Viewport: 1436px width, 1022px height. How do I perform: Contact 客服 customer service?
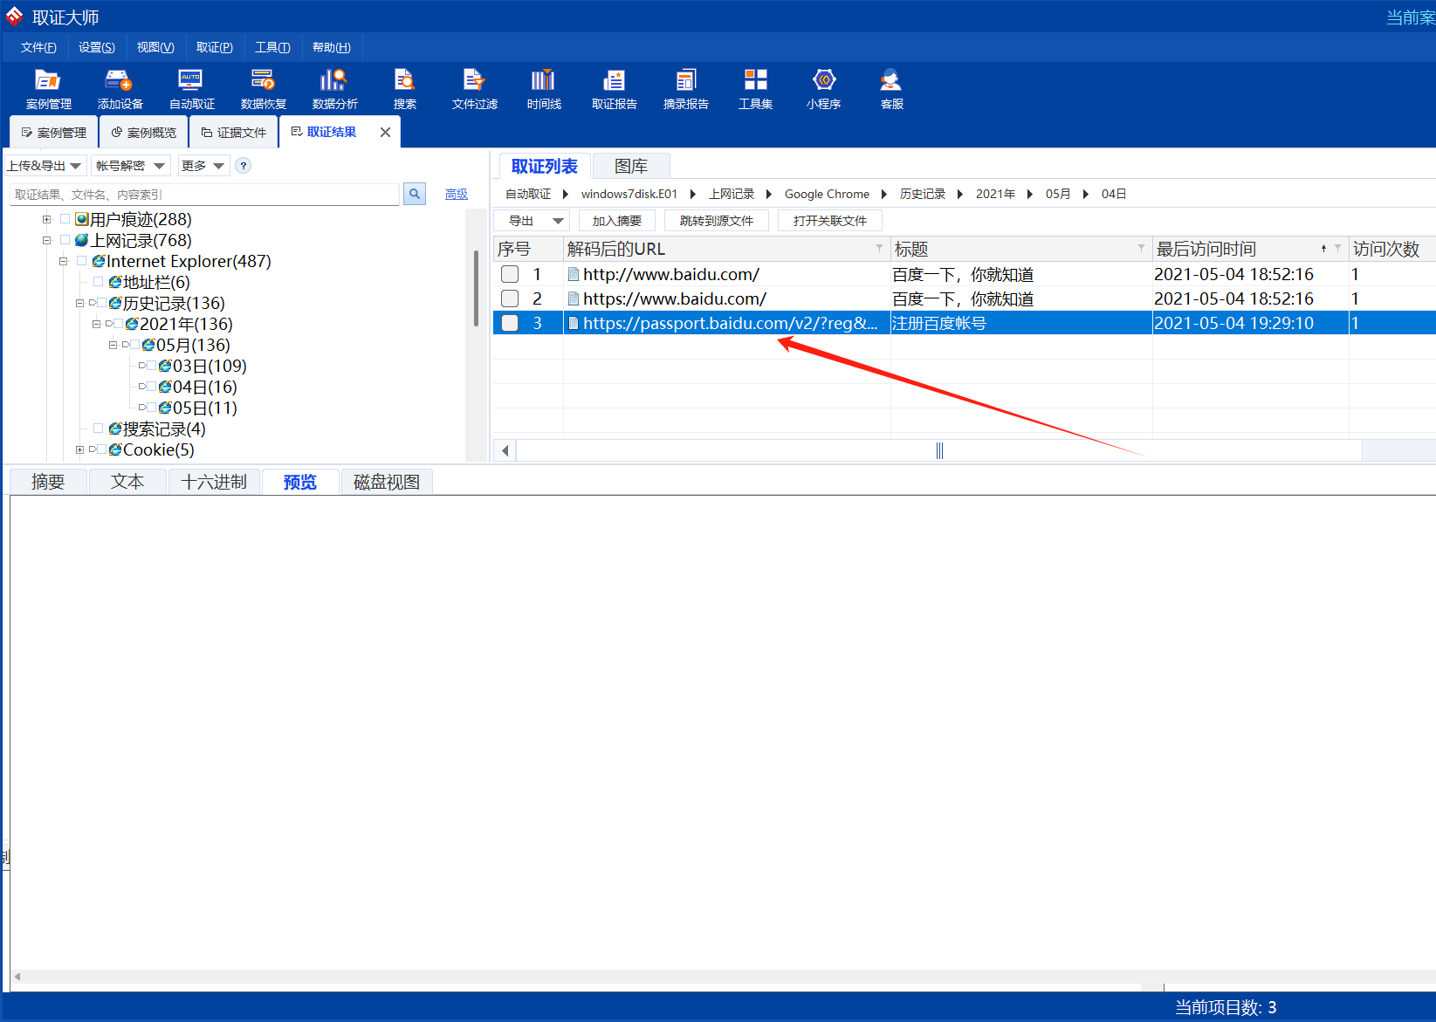coord(891,89)
